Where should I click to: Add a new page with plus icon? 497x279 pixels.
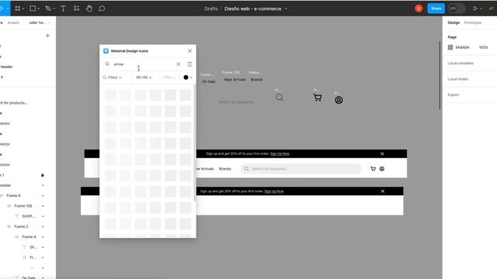[x=47, y=36]
